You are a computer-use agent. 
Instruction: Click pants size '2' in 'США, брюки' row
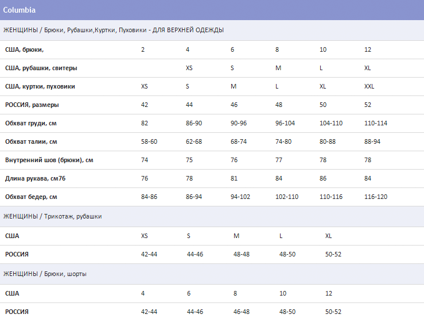tap(143, 49)
